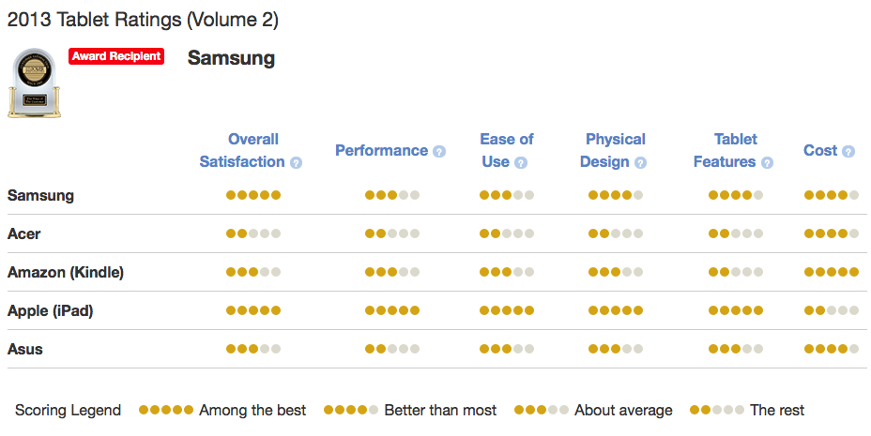Image resolution: width=871 pixels, height=436 pixels.
Task: Click the red Award Recipient badge
Action: (116, 56)
